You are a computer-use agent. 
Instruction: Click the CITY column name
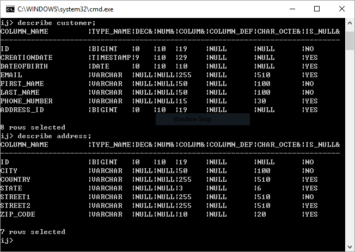(9, 171)
